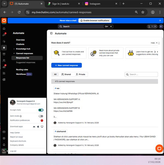Open Routing rules menu item
164x165 pixels.
click(x=22, y=70)
